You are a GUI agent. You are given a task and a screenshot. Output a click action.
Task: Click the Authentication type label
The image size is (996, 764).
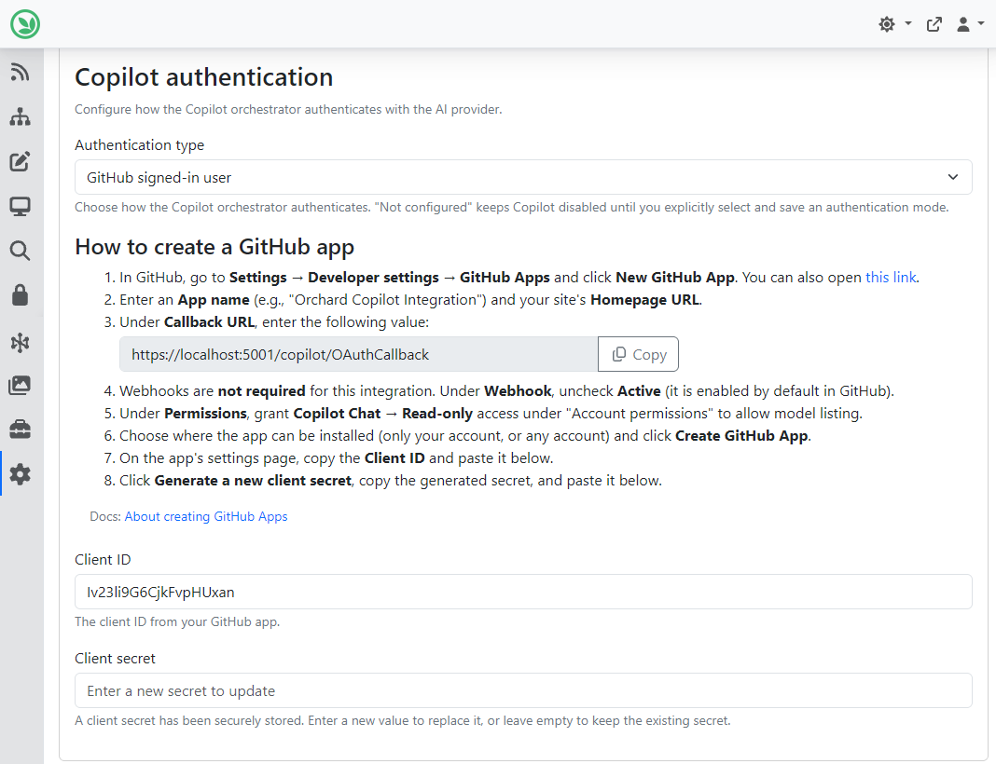point(140,145)
